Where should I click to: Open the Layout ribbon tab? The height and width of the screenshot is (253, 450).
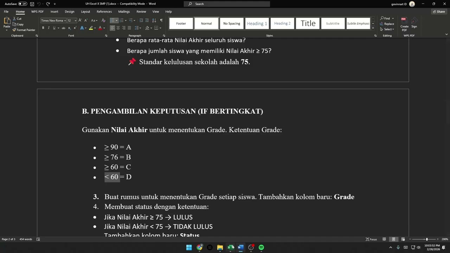tap(85, 12)
